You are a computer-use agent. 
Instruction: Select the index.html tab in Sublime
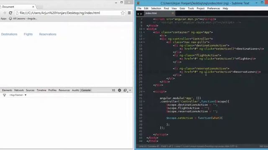(159, 13)
